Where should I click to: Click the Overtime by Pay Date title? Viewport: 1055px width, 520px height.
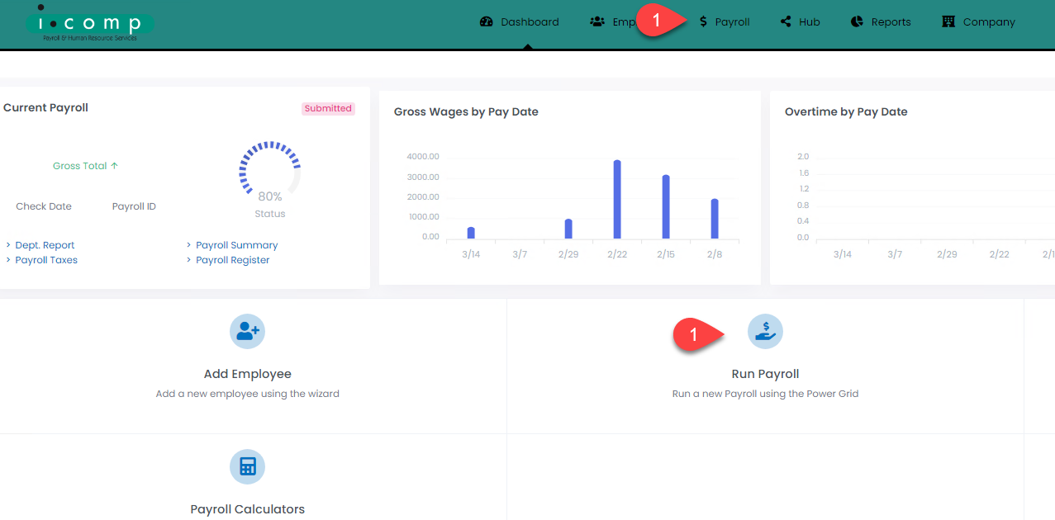pos(846,111)
